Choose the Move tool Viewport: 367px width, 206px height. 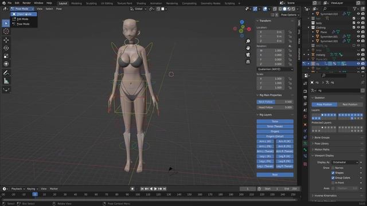(x=6, y=40)
